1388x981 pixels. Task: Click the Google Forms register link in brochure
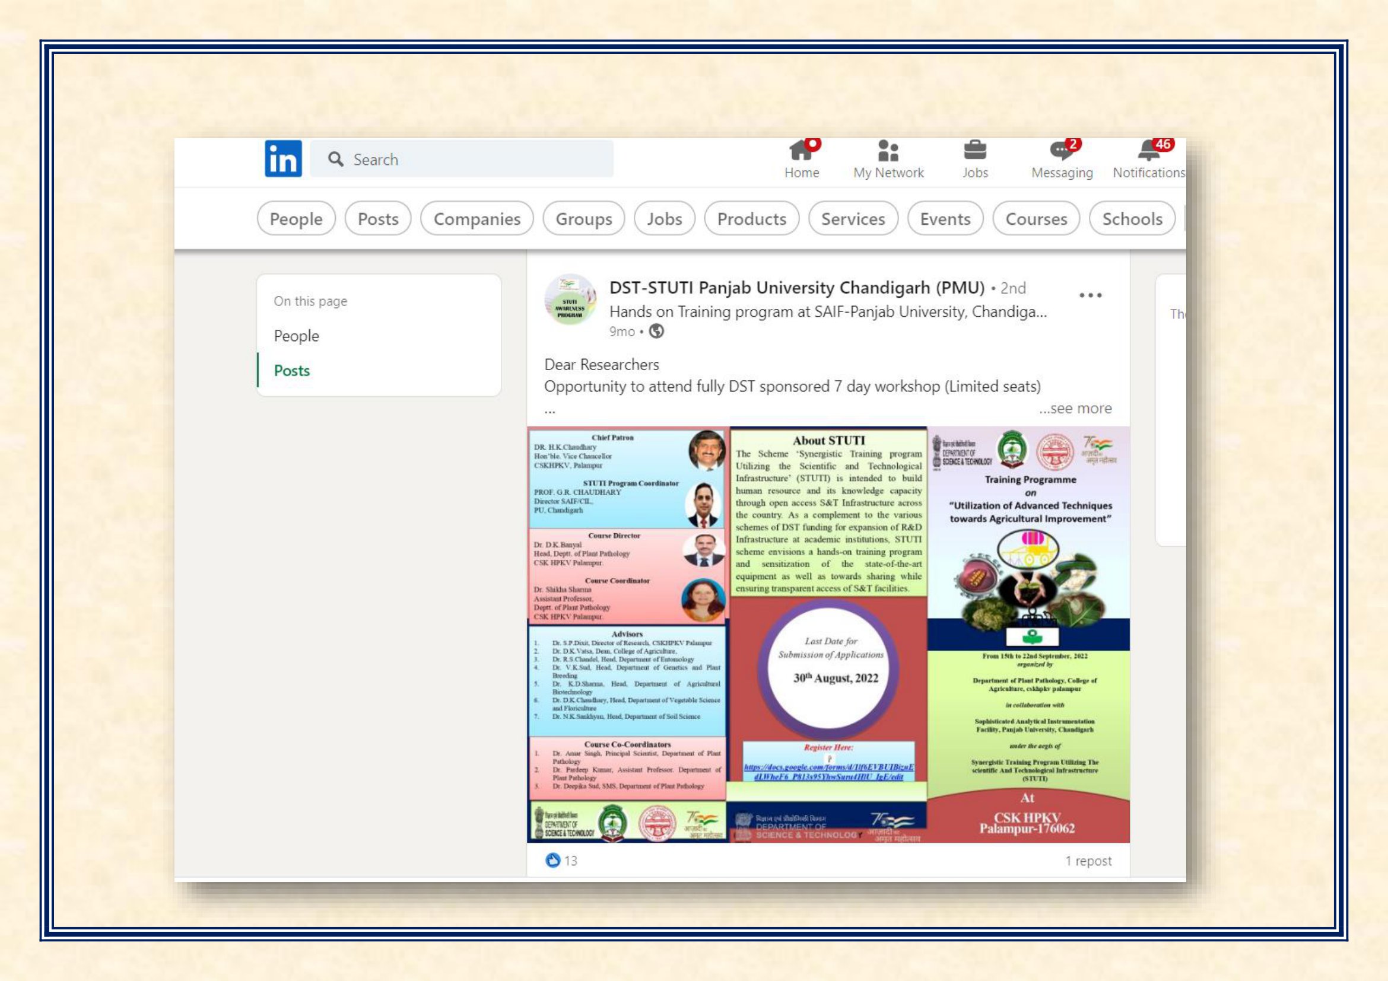pos(828,772)
